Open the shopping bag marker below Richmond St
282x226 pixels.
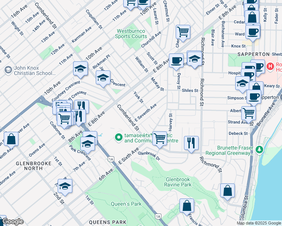(227, 191)
